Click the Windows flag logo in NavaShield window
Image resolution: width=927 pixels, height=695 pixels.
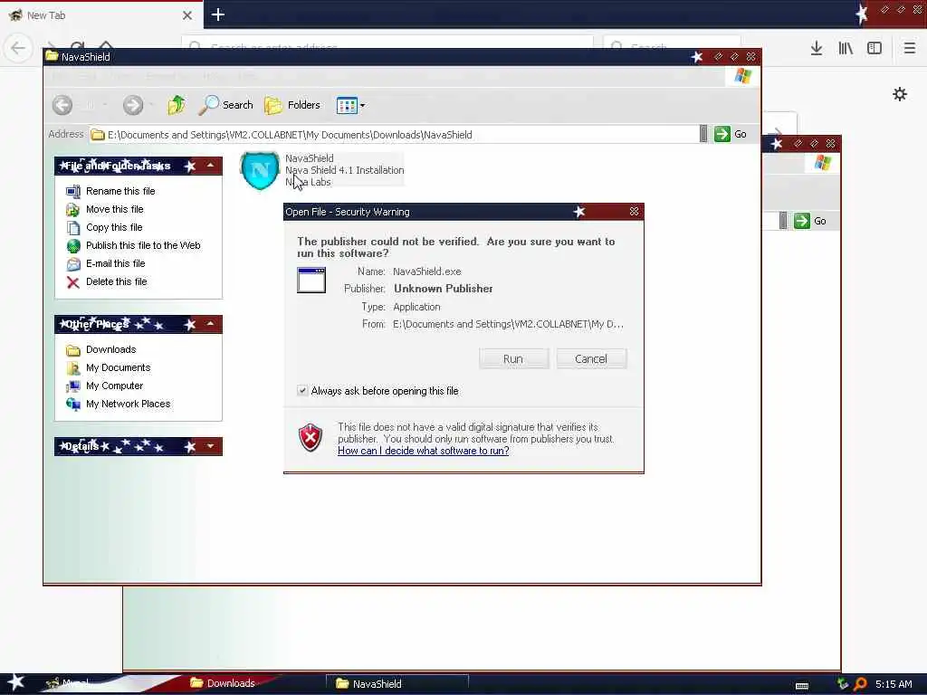click(742, 76)
